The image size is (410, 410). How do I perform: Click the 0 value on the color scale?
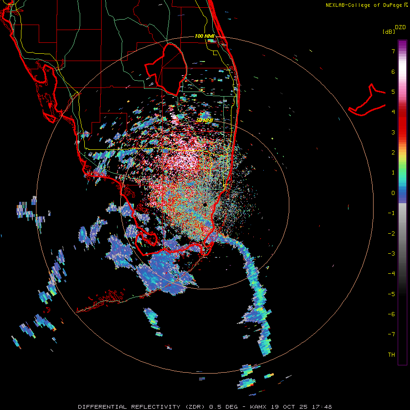click(393, 193)
